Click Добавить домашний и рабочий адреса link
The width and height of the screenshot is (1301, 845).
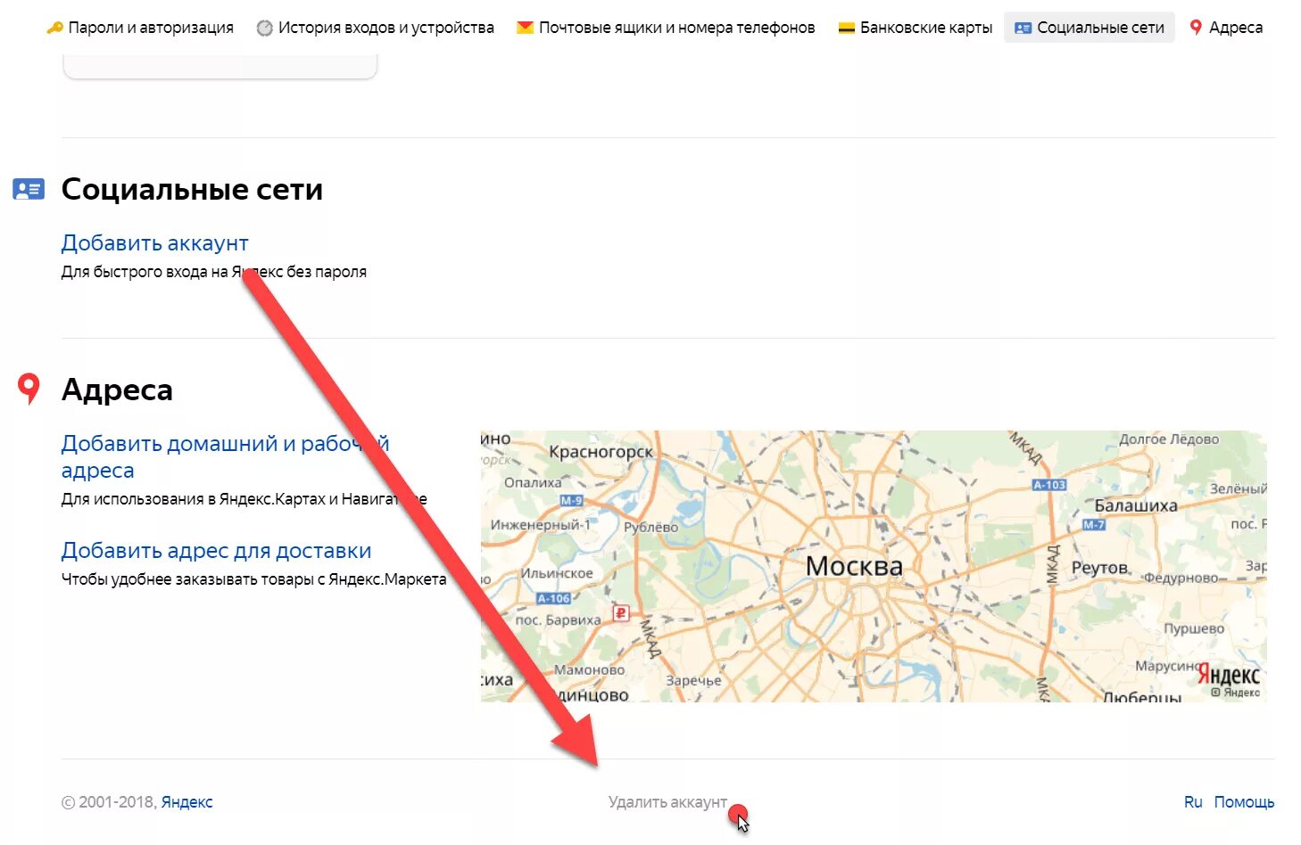(225, 456)
